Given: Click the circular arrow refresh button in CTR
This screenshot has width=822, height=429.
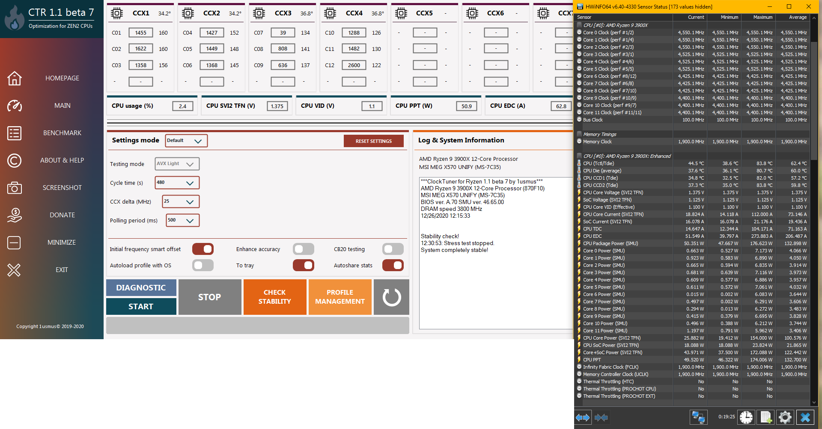Looking at the screenshot, I should coord(391,297).
